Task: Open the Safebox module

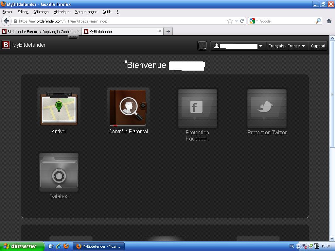Action: [59, 172]
